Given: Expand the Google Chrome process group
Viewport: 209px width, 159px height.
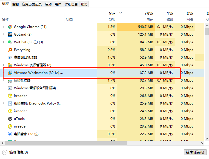Looking at the screenshot, I should 4,27.
